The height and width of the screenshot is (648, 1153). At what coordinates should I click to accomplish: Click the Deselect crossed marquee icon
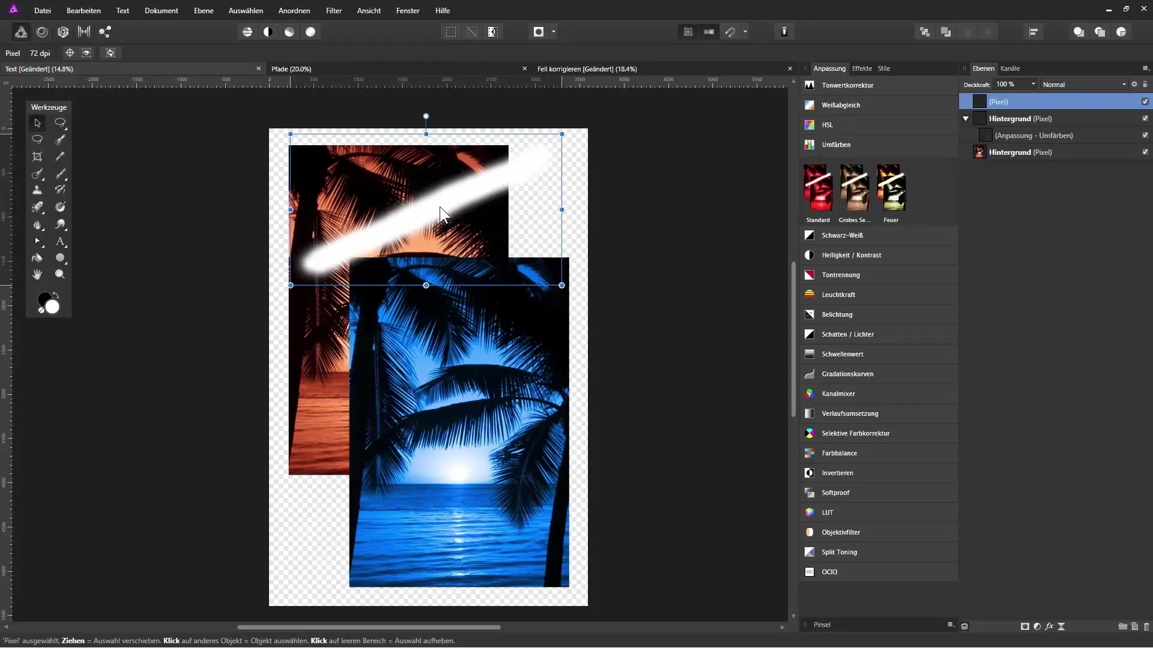point(472,32)
